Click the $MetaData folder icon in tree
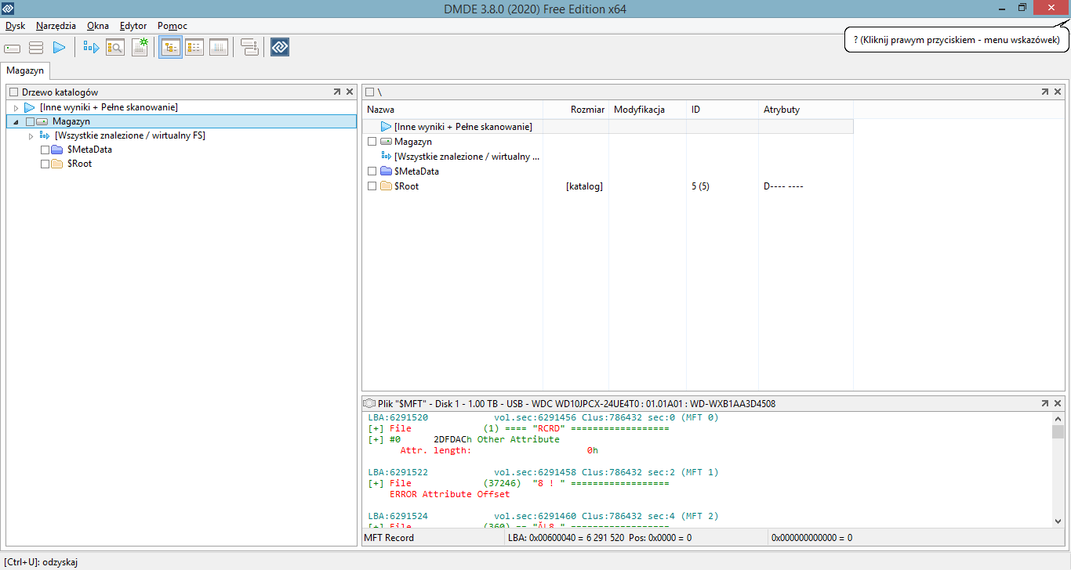Image resolution: width=1071 pixels, height=570 pixels. coord(56,150)
